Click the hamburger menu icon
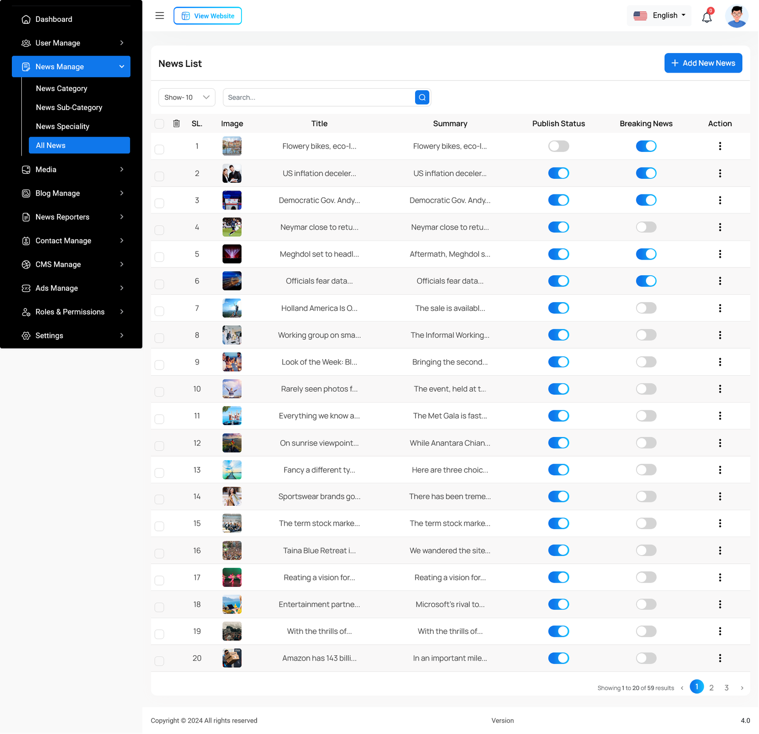The image size is (759, 734). tap(159, 16)
